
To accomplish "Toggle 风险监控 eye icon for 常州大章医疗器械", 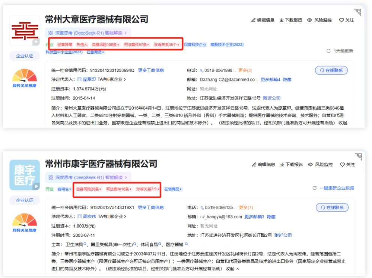I will click(x=310, y=20).
